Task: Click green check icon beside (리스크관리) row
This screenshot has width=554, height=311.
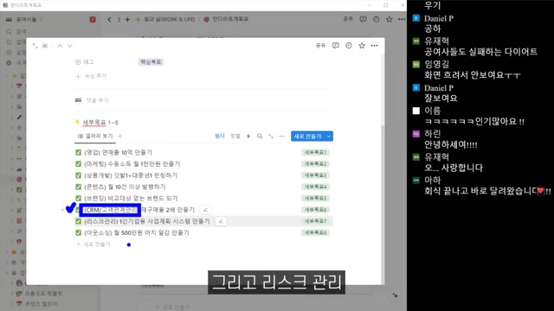Action: [x=79, y=221]
